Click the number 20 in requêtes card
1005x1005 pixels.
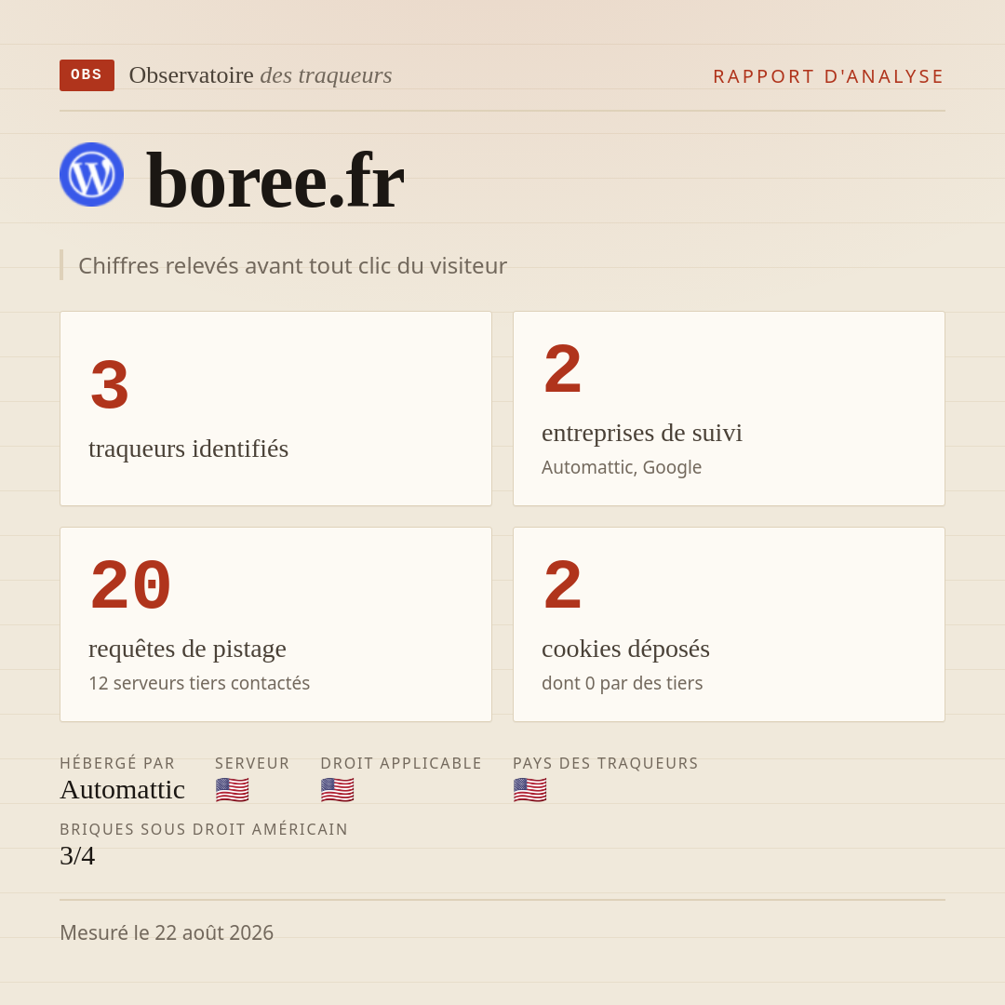(x=131, y=585)
